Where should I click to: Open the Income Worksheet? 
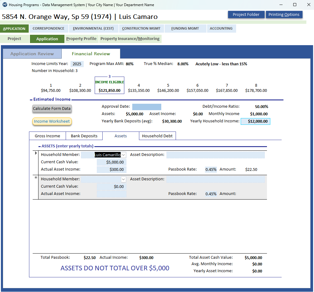coord(52,121)
